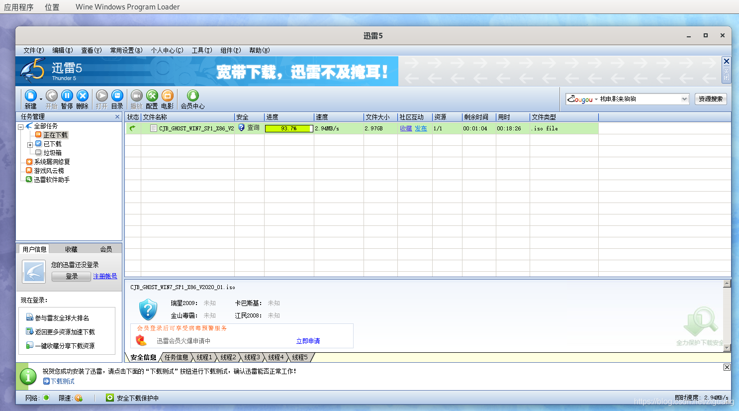This screenshot has height=411, width=739.
Task: Click the 限速 speed limit icon
Action: 79,398
